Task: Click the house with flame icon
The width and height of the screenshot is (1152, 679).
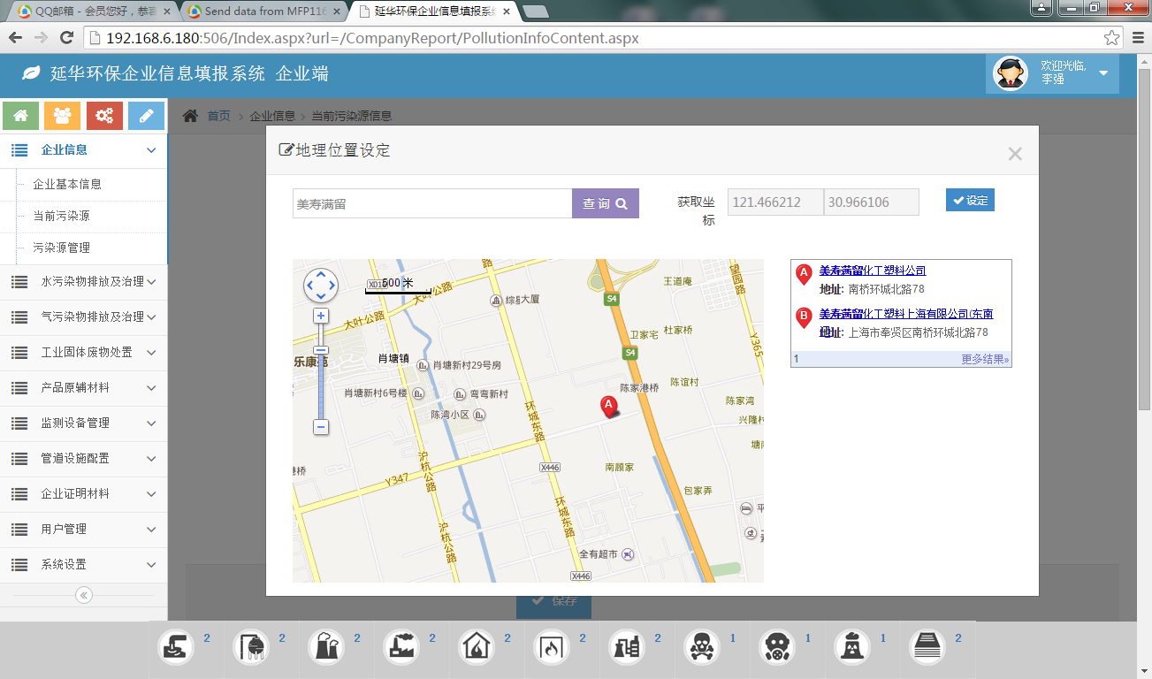Action: [477, 647]
